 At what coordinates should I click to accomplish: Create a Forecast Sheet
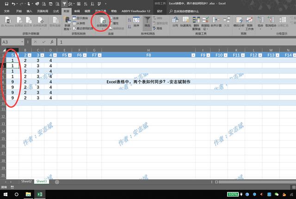tap(249, 24)
